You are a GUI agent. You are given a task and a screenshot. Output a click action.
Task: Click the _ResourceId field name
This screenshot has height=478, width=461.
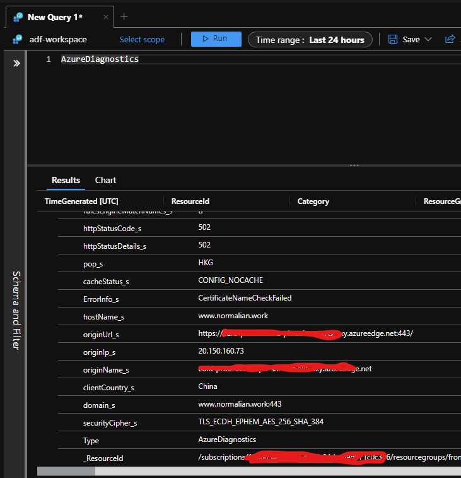coord(103,458)
